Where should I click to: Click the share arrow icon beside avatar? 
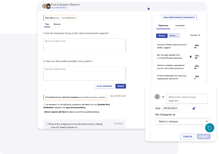click(163, 97)
